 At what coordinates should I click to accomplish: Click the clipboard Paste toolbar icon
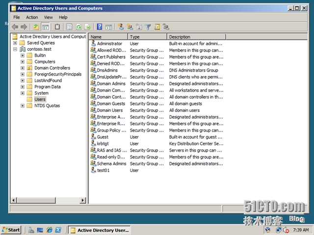click(x=57, y=27)
